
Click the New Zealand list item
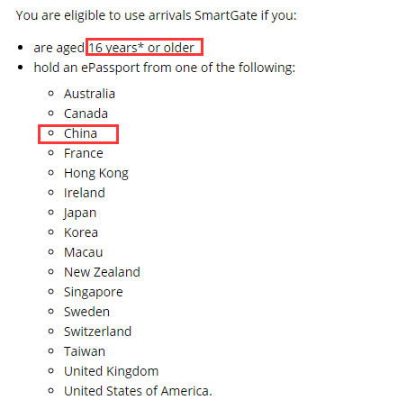pos(102,272)
